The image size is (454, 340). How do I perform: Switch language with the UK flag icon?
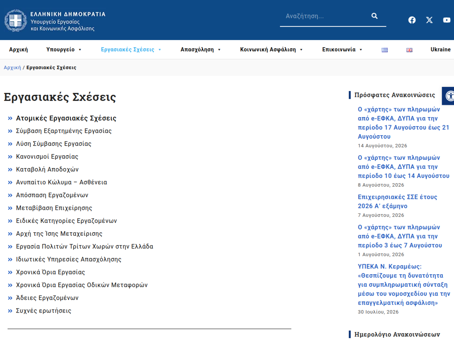tap(409, 50)
